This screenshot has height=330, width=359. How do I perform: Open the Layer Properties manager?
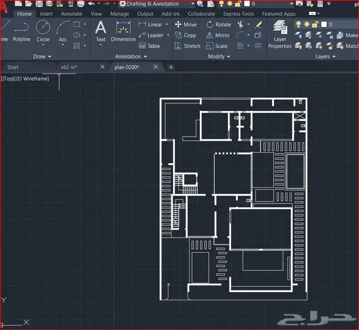280,34
